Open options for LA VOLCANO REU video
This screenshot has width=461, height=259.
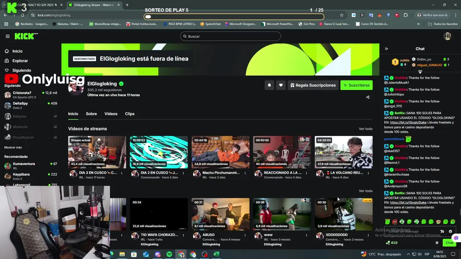pos(368,173)
